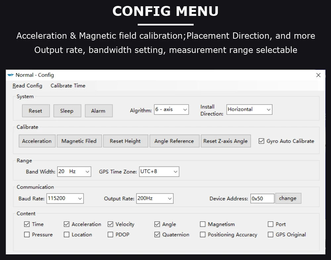331x260 pixels.
Task: Click the Alarm button
Action: coord(98,111)
